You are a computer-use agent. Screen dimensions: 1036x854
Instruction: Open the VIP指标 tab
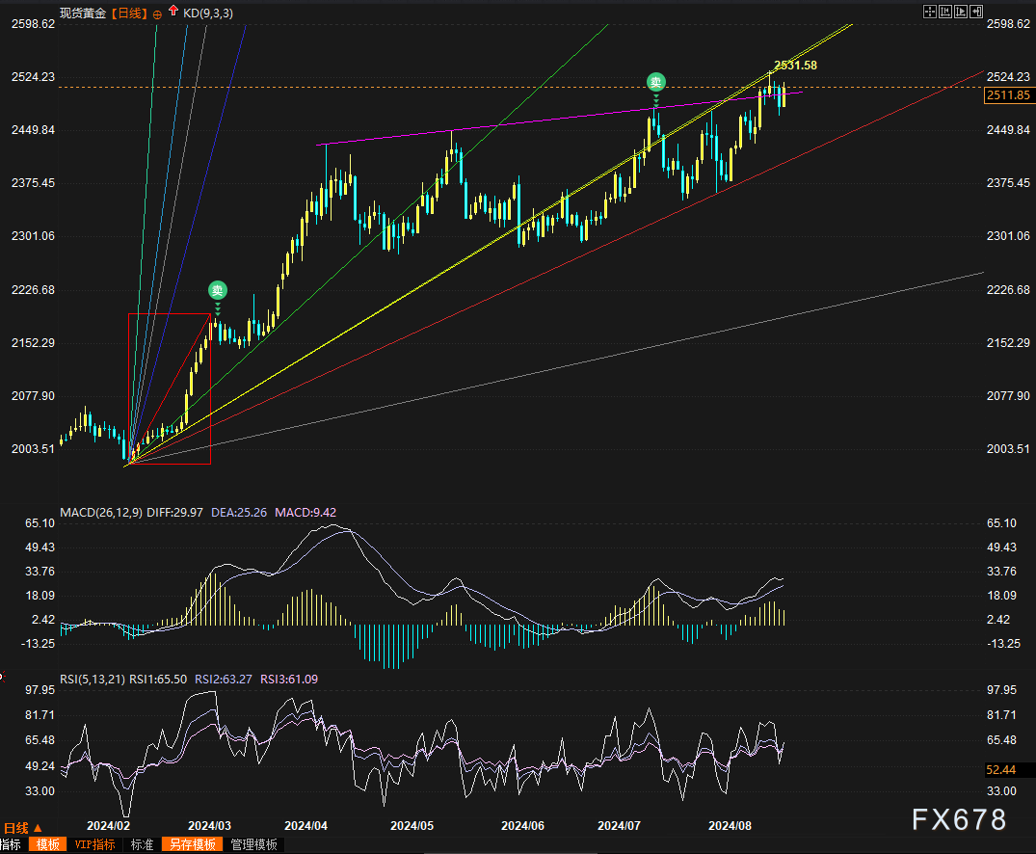(x=94, y=844)
